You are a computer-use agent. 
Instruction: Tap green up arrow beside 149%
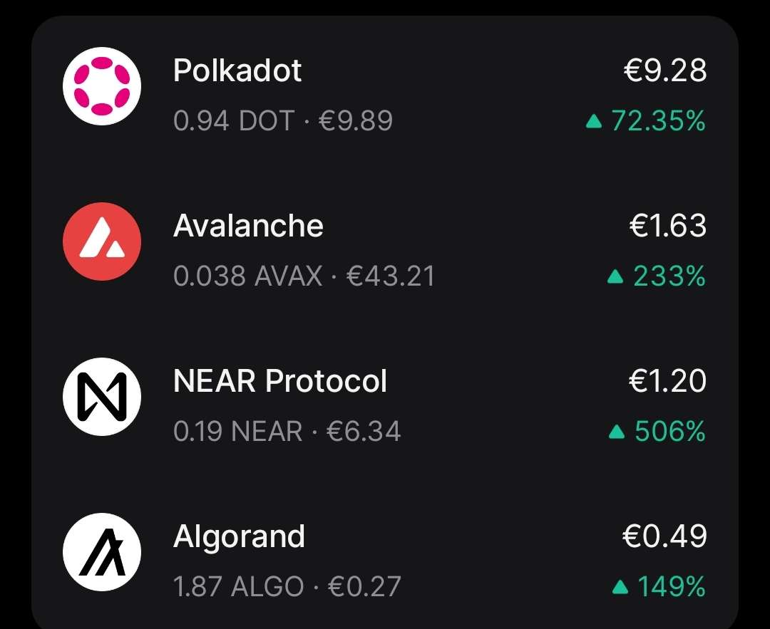[x=621, y=587]
